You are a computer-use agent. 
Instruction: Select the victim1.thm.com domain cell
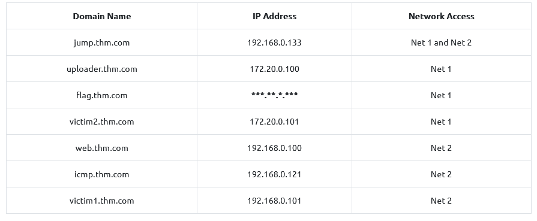click(102, 201)
